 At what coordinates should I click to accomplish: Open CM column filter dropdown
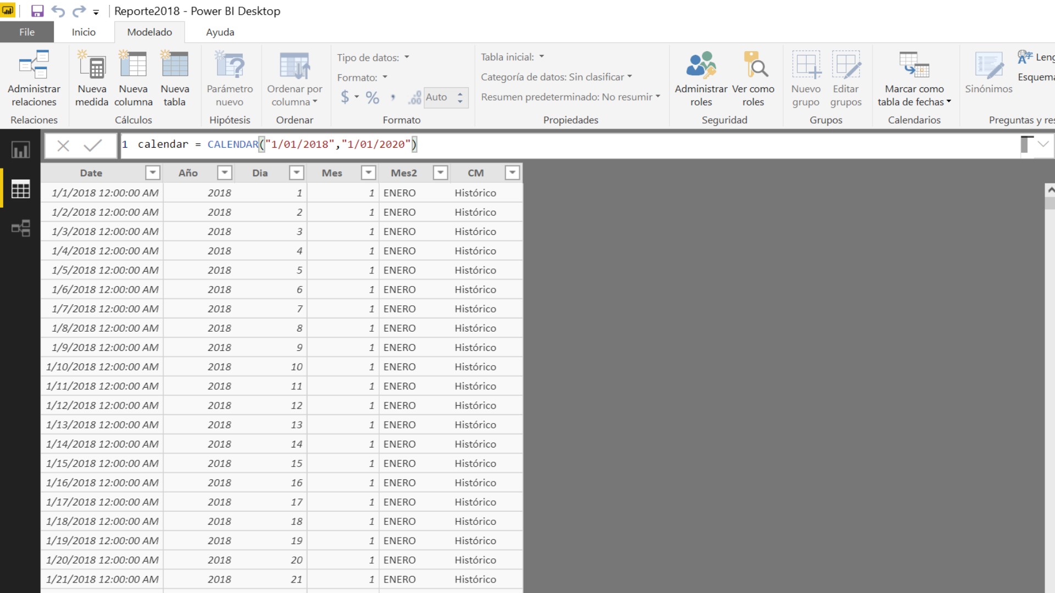(x=512, y=173)
